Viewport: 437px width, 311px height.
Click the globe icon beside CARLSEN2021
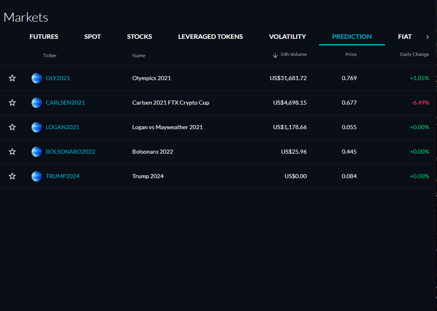click(x=36, y=103)
